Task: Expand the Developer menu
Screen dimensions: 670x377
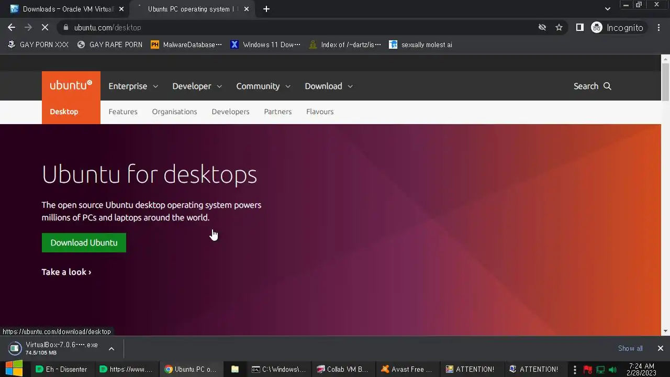Action: click(x=197, y=86)
